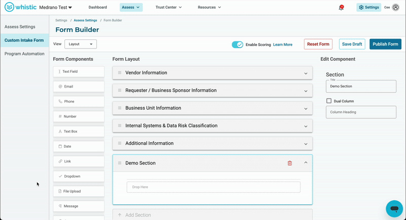Select the File Upload component
Image resolution: width=406 pixels, height=220 pixels.
click(79, 191)
